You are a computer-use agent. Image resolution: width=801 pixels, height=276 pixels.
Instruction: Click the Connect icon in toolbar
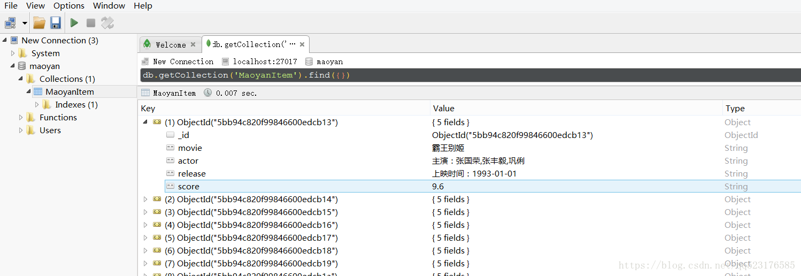coord(10,23)
